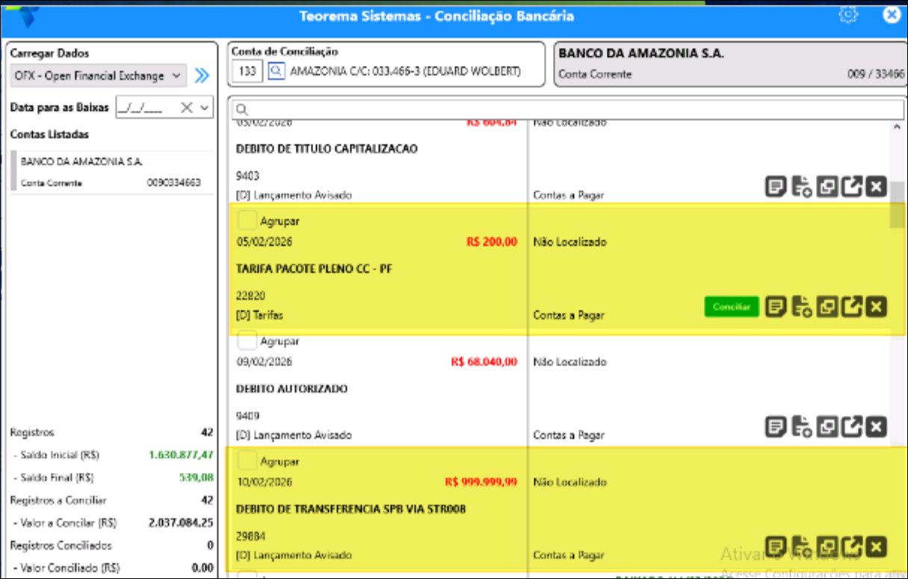Viewport: 908px width, 579px height.
Task: Click the green Conciliar button
Action: pyautogui.click(x=731, y=307)
